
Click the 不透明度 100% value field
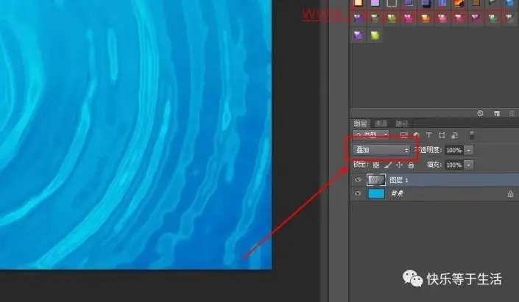(454, 150)
